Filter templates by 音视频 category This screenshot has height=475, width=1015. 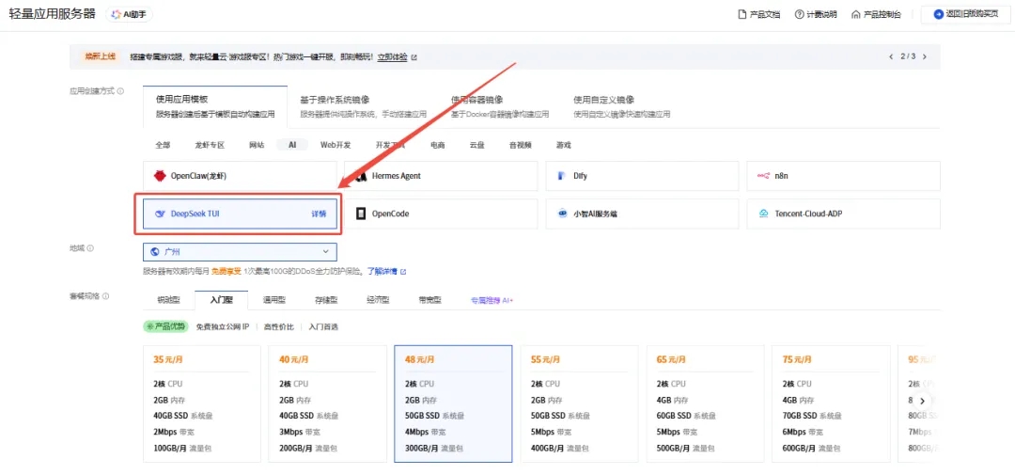pyautogui.click(x=521, y=145)
